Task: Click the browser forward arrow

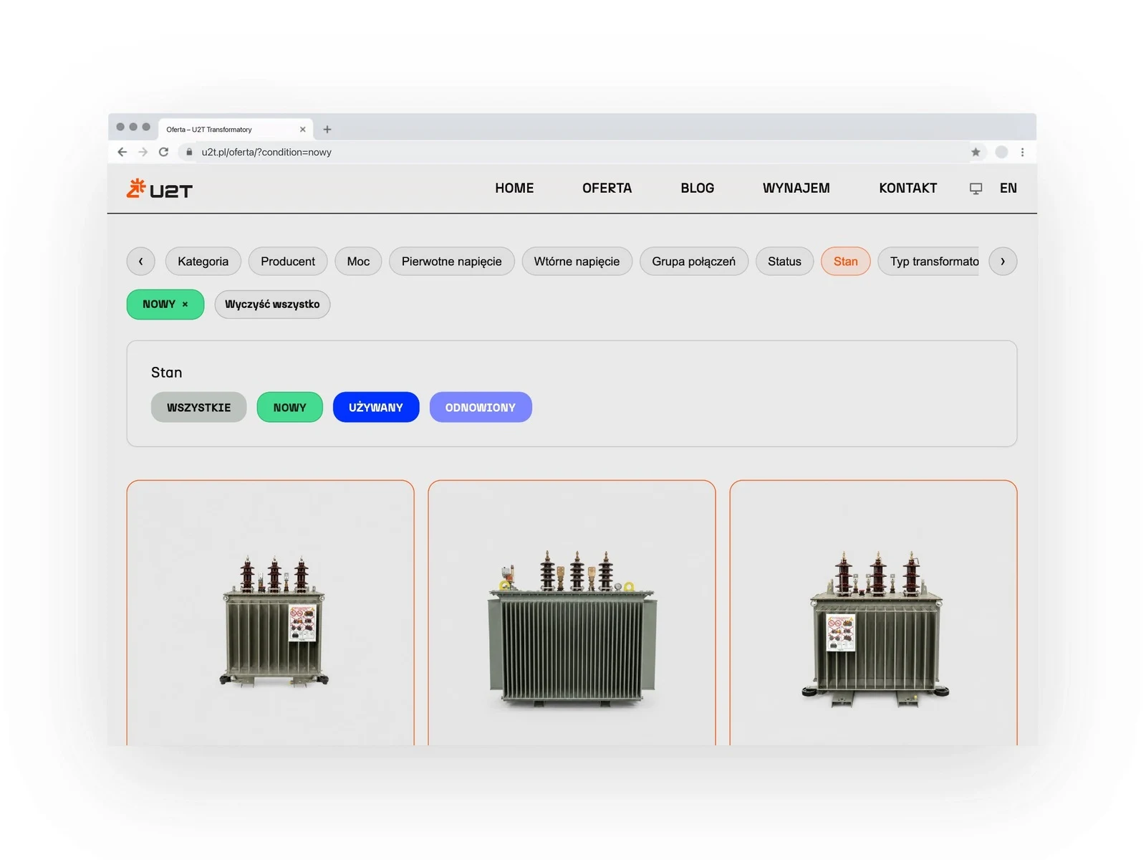Action: click(x=143, y=152)
